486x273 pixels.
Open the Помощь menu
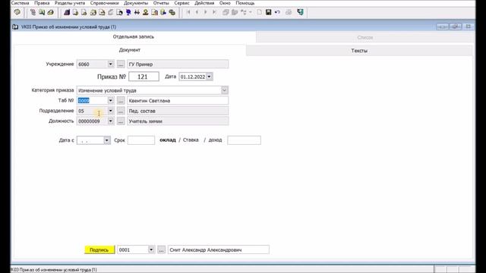[x=245, y=3]
